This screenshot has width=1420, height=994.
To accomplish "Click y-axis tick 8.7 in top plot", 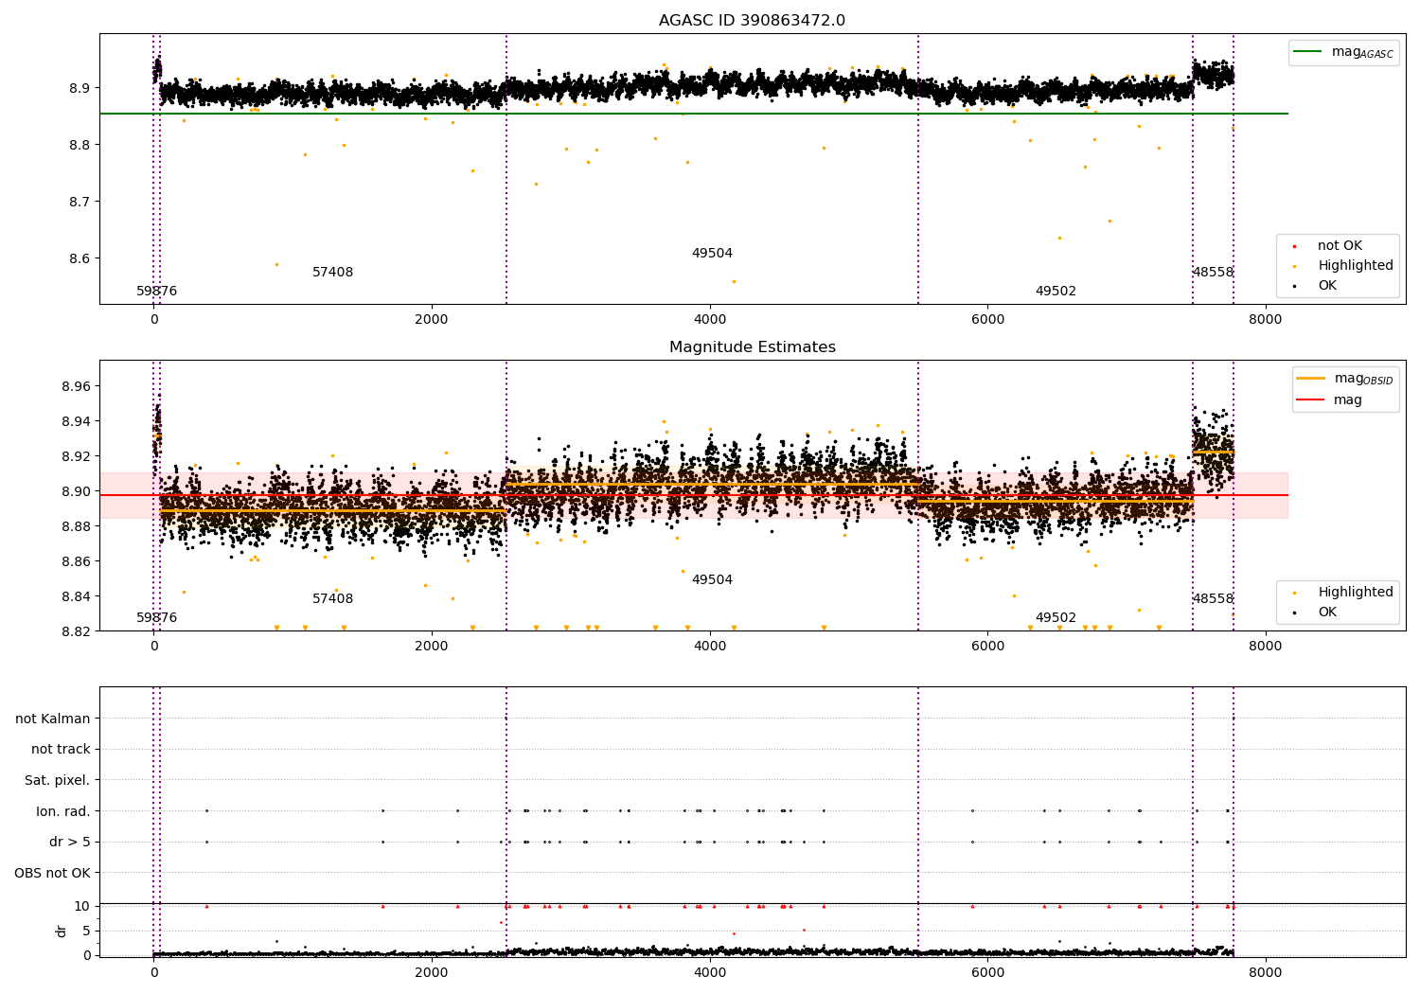I will pyautogui.click(x=80, y=202).
